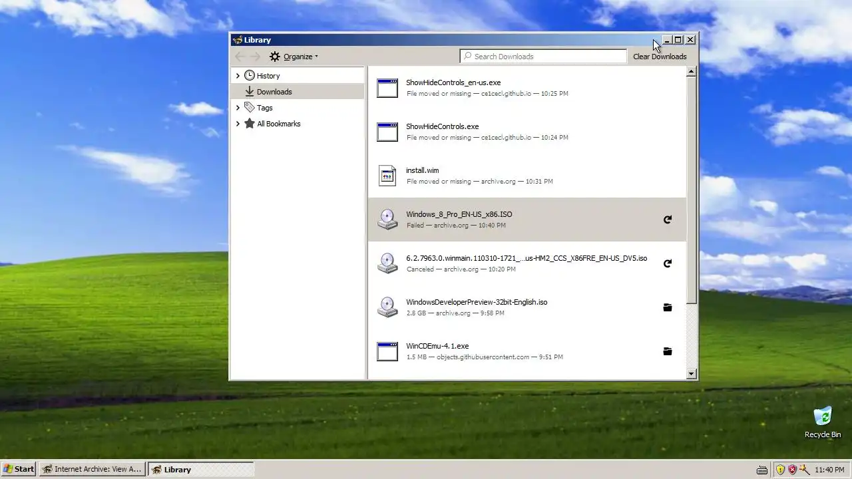Select All Bookmarks in the sidebar
Image resolution: width=852 pixels, height=479 pixels.
(x=298, y=124)
